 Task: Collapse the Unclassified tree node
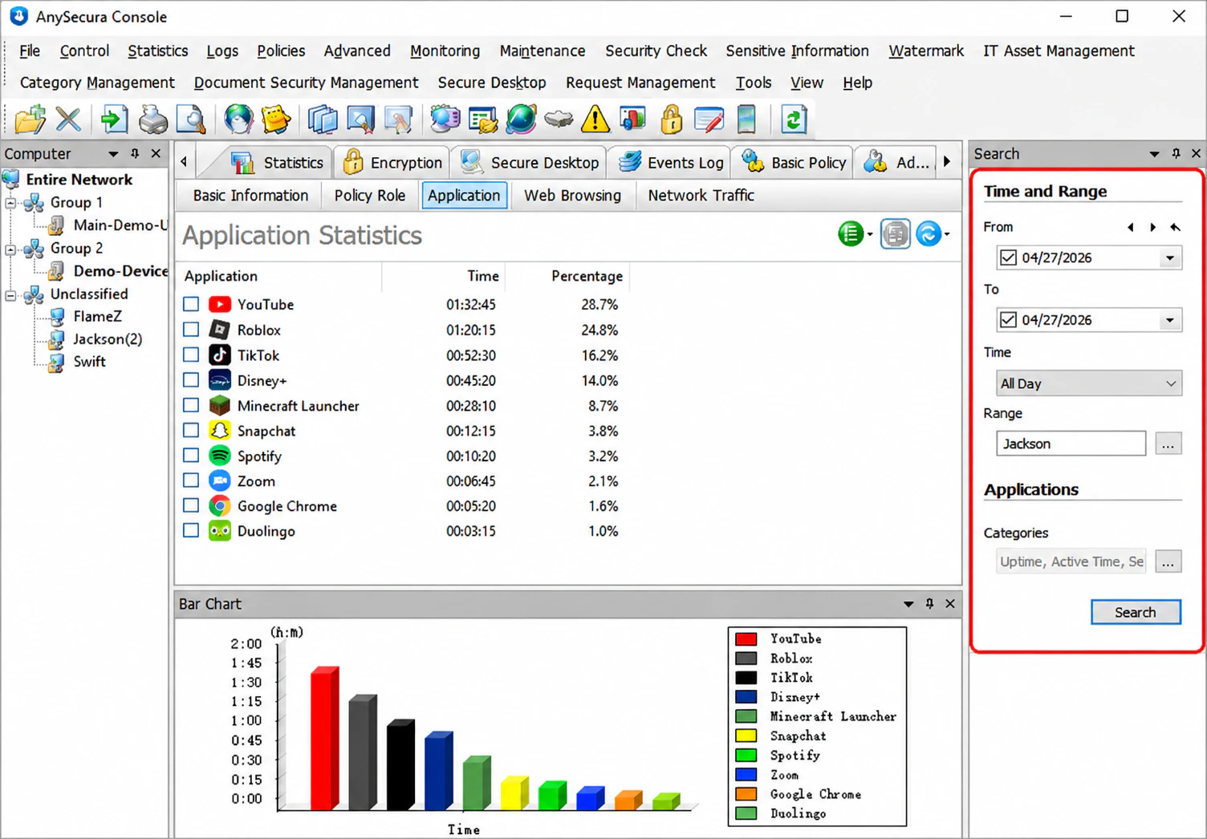click(x=10, y=294)
